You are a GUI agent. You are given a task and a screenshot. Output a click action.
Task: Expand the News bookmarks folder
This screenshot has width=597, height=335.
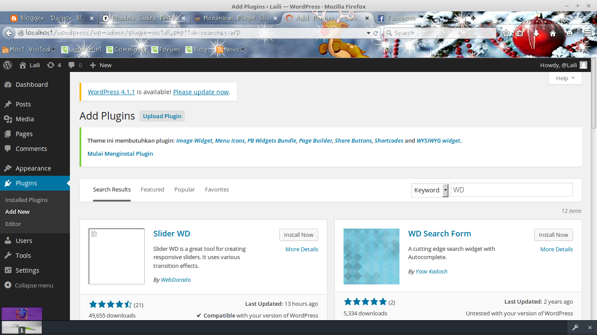click(230, 50)
